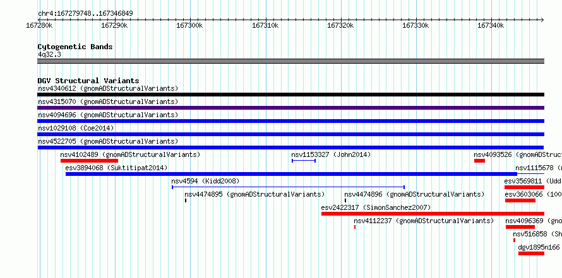Select the dgv1895n166 red variant bar
The width and height of the screenshot is (562, 278).
pos(531,253)
